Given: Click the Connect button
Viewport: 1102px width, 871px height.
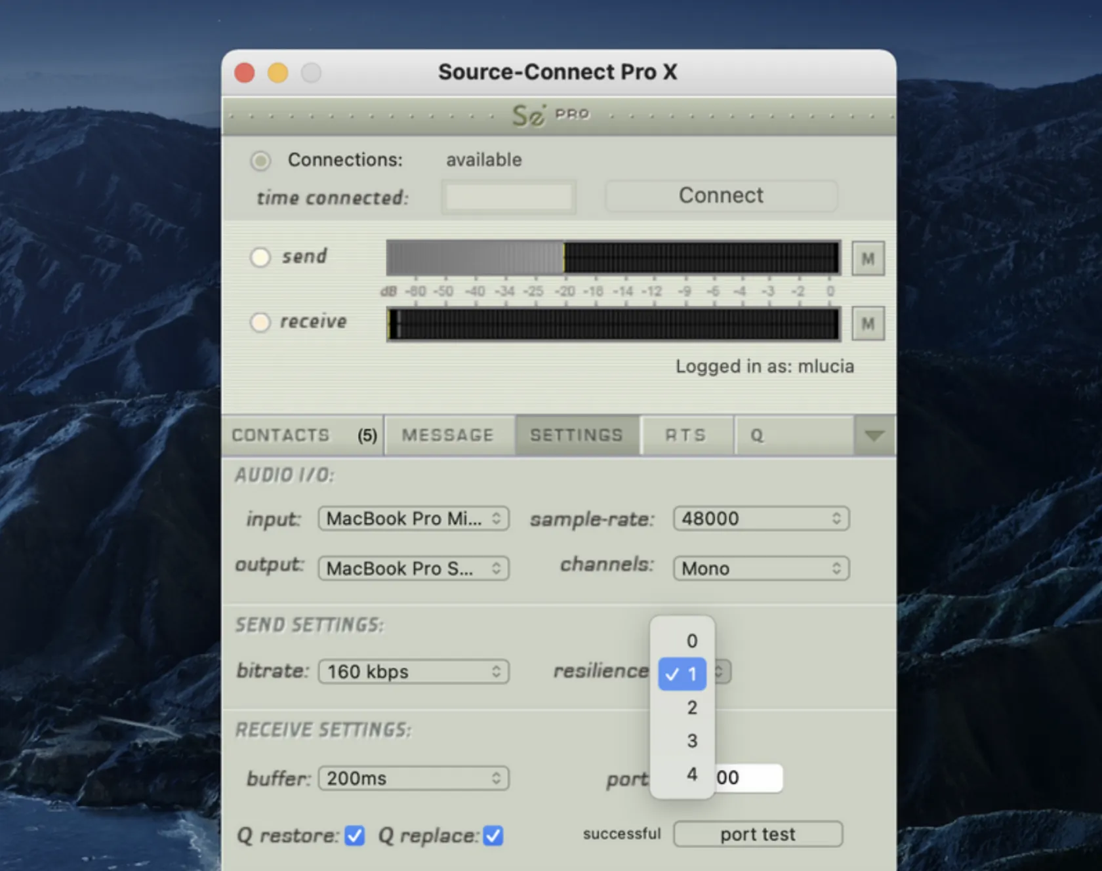Looking at the screenshot, I should (721, 195).
